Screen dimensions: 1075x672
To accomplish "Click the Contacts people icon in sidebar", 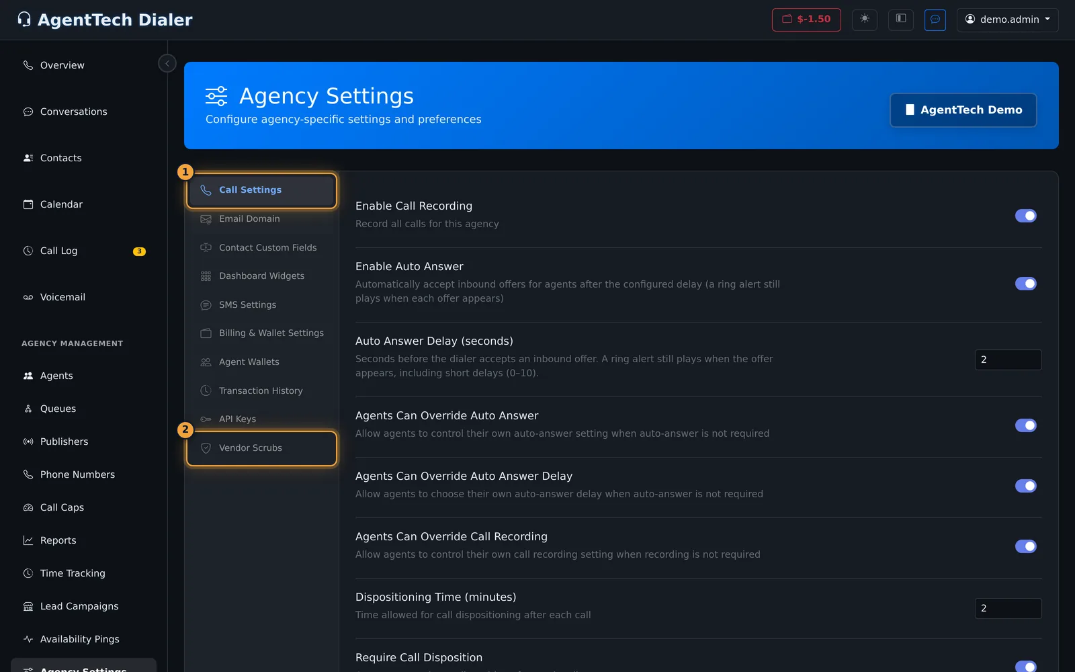I will 28,158.
